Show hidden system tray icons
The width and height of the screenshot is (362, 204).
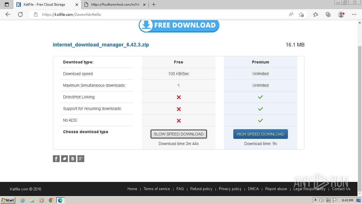pyautogui.click(x=315, y=200)
